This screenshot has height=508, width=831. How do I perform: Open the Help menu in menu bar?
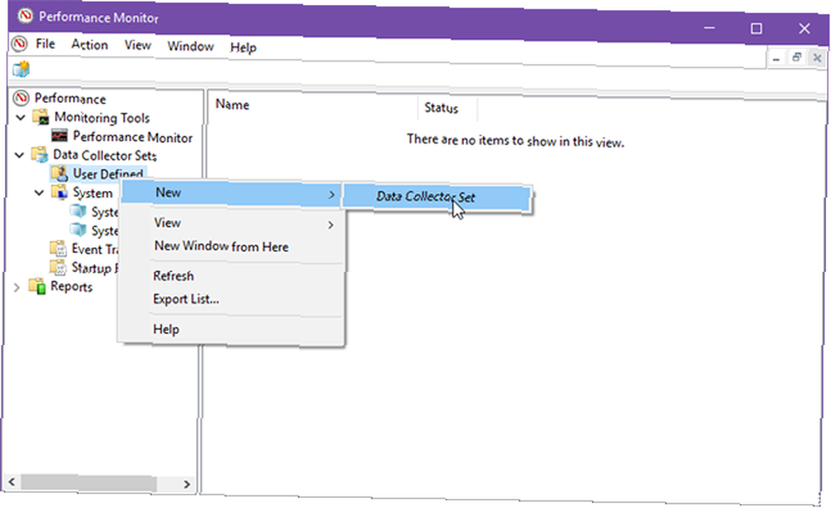click(243, 47)
